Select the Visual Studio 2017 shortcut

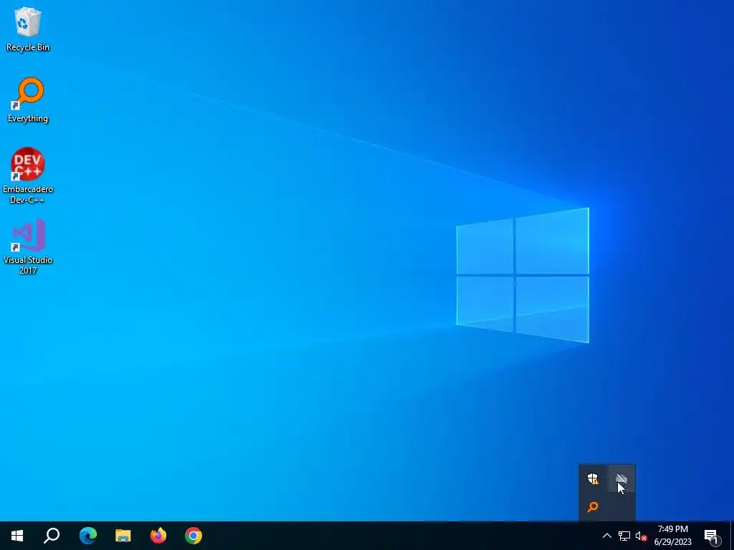pyautogui.click(x=28, y=246)
